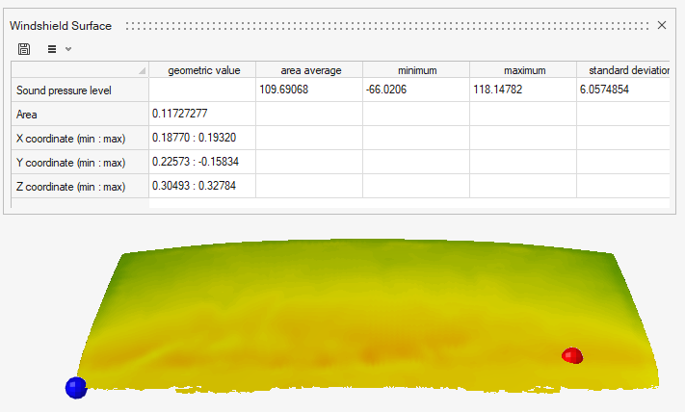Click the save icon in the panel toolbar
This screenshot has height=412, width=685.
click(24, 48)
